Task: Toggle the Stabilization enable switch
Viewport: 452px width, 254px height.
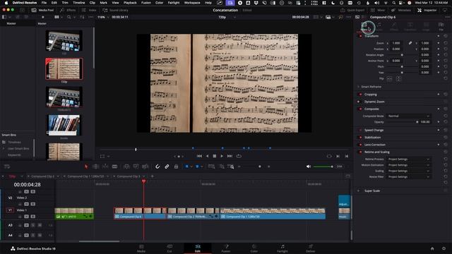Action: click(360, 138)
